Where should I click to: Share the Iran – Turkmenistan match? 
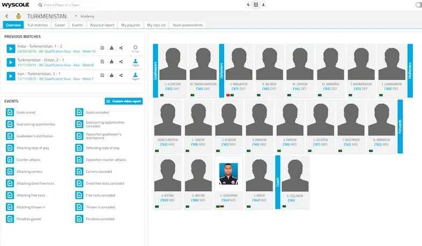121,75
